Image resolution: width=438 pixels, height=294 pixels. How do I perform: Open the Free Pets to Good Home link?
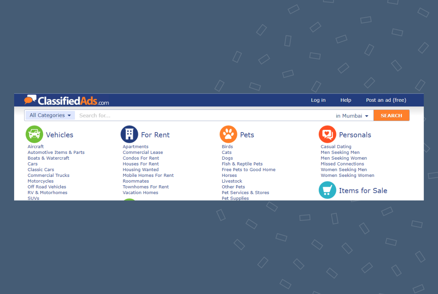(248, 169)
